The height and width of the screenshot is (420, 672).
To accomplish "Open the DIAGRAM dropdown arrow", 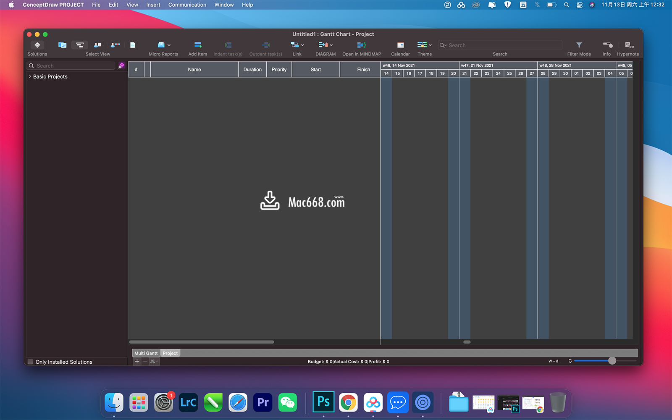I will [331, 45].
